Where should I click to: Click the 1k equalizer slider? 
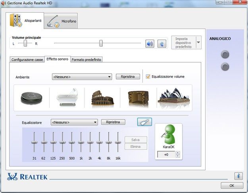(81, 142)
